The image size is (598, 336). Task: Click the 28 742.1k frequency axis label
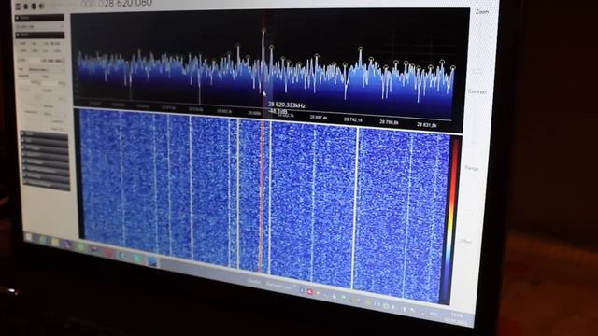point(353,119)
